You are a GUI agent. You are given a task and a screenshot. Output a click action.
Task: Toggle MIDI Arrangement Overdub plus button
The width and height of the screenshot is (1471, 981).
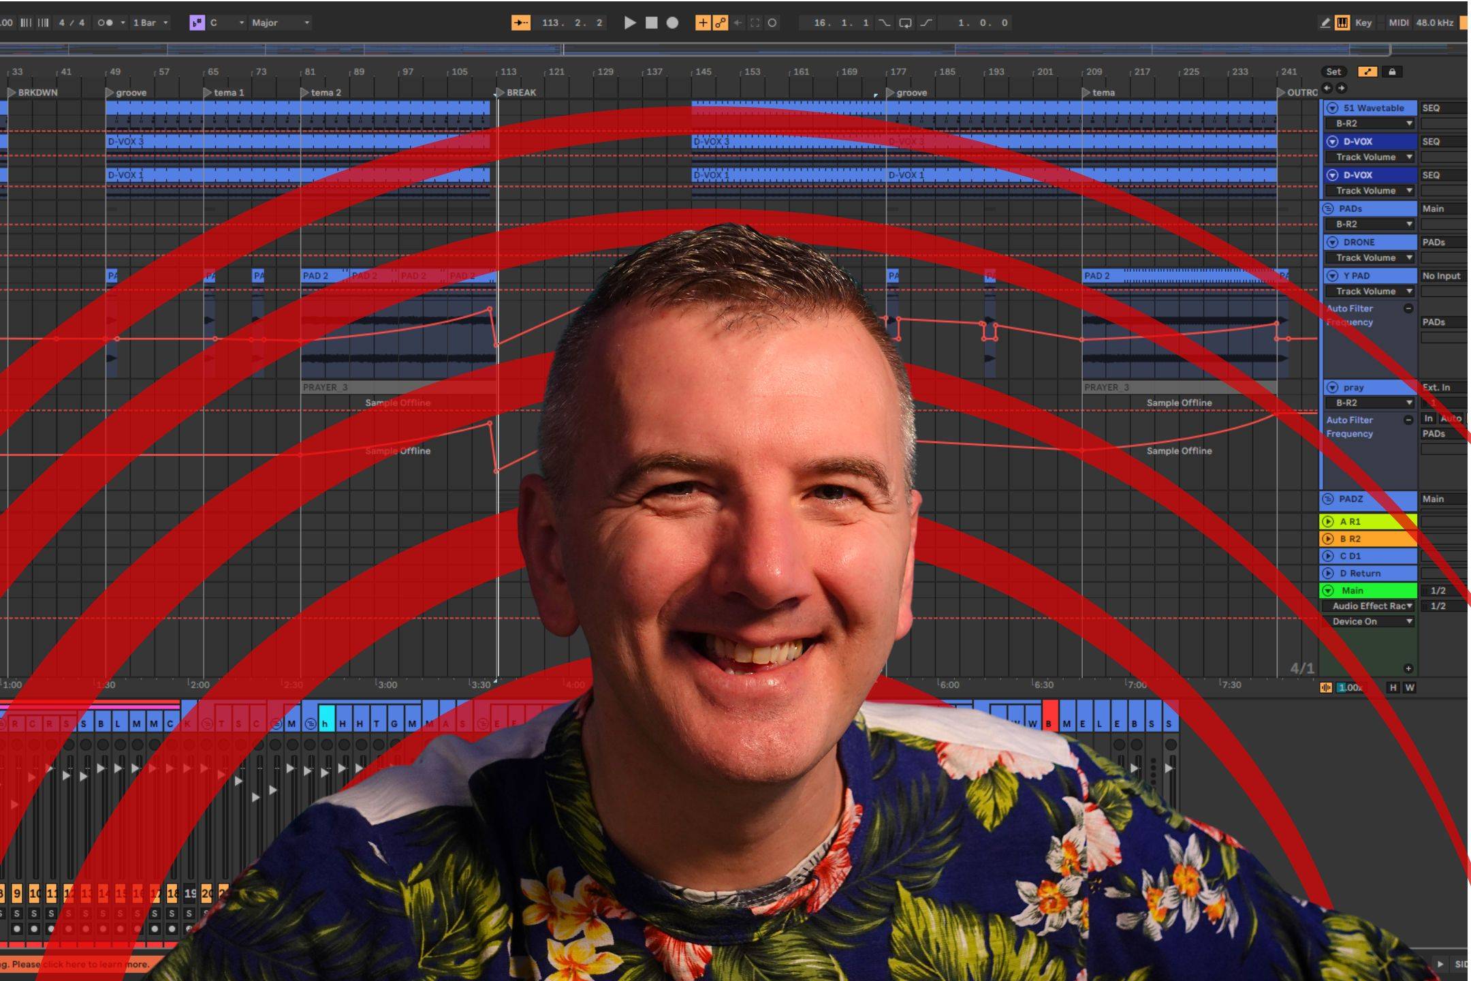703,22
